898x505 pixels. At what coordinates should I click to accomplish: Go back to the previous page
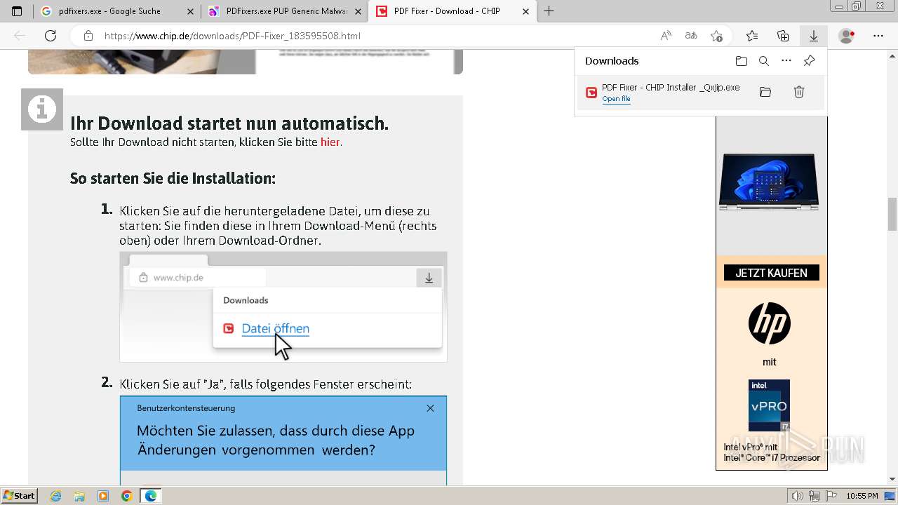(20, 36)
